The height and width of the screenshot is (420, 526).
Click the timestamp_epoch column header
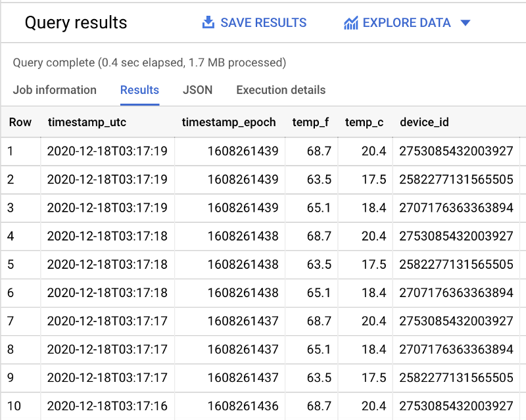228,122
